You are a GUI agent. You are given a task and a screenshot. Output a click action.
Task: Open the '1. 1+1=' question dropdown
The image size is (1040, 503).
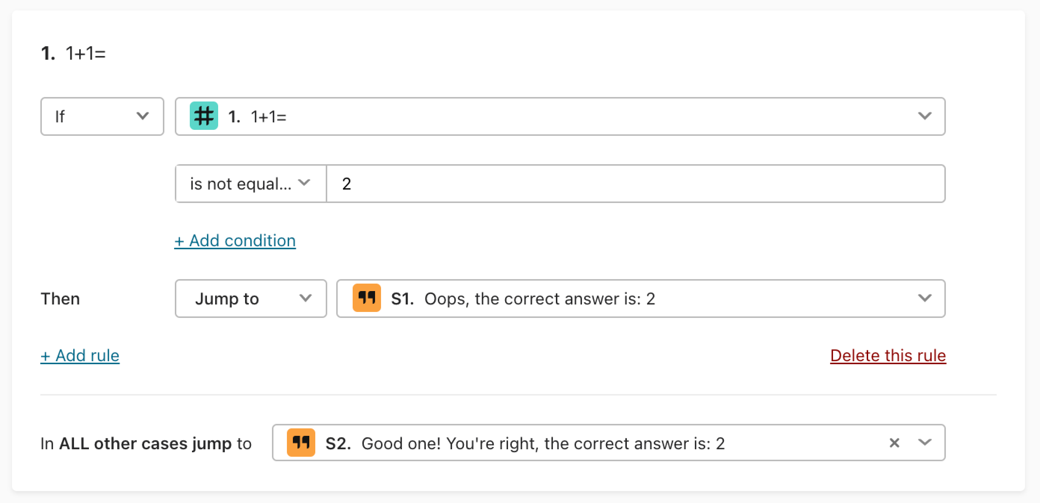560,116
